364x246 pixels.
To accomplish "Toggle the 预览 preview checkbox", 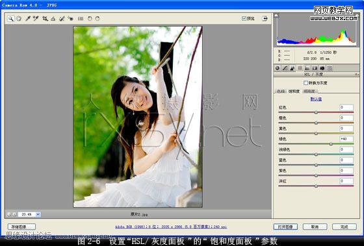I will [244, 19].
